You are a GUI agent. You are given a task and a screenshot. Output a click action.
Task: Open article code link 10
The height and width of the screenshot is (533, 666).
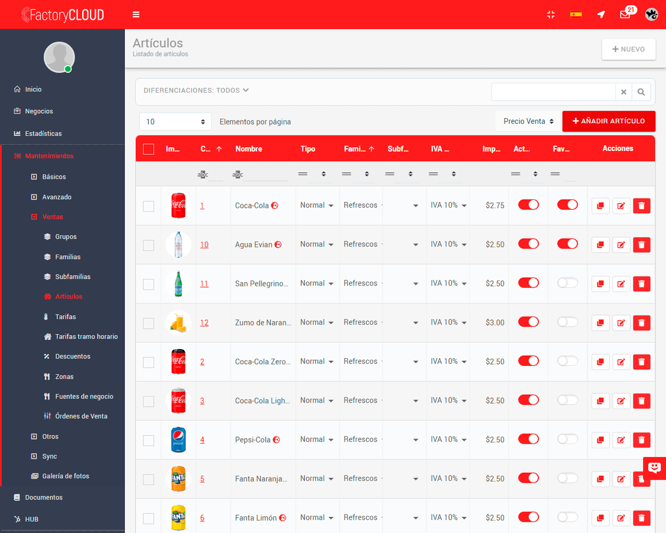pyautogui.click(x=204, y=245)
